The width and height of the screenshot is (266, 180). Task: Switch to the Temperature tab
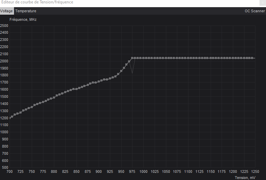[26, 11]
